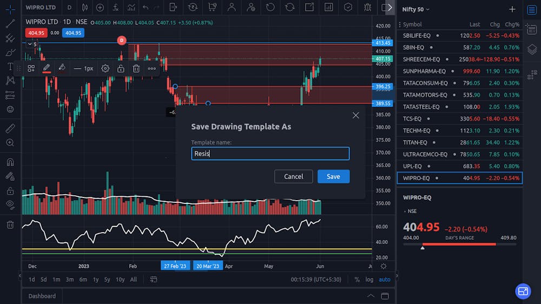Screen dimensions: 541x304
Task: Change the drawing line color
Action: pos(47,68)
